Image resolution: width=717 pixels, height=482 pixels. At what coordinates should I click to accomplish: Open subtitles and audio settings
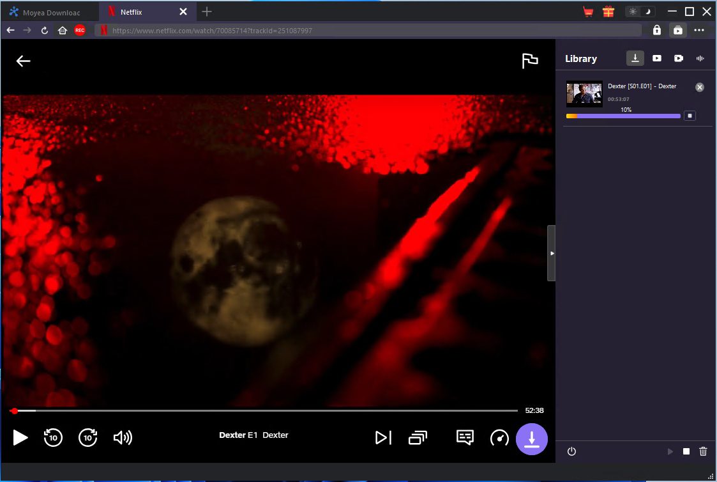[x=465, y=437]
